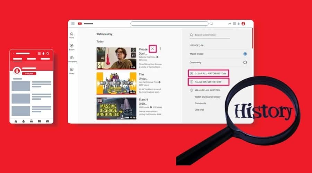The width and height of the screenshot is (312, 173).
Task: Open three-dot menu for Please Don't video
Action: (160, 49)
